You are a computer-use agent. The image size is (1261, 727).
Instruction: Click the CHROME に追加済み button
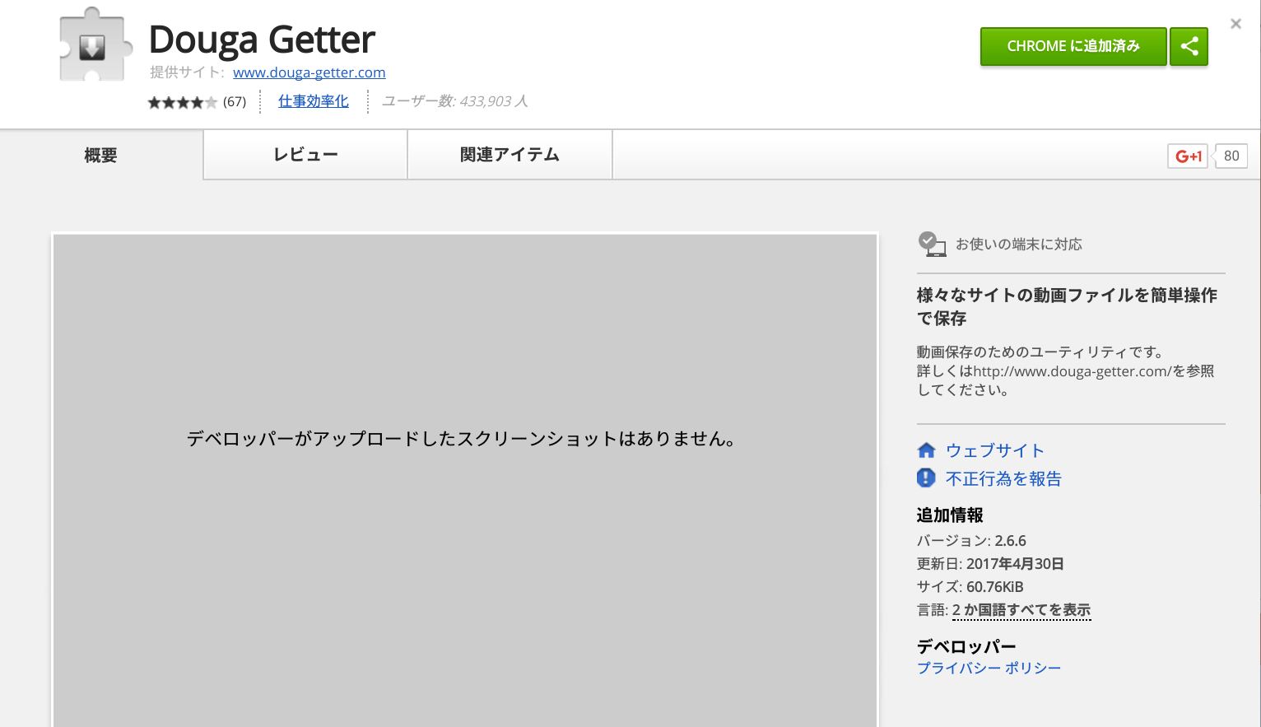(x=1073, y=46)
